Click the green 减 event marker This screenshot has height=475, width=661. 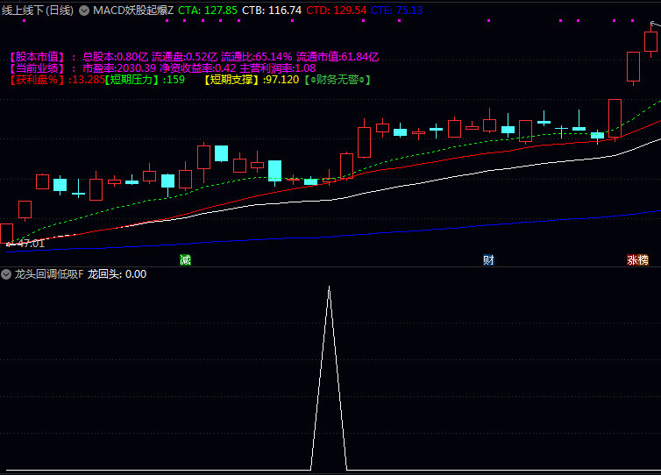pyautogui.click(x=185, y=259)
